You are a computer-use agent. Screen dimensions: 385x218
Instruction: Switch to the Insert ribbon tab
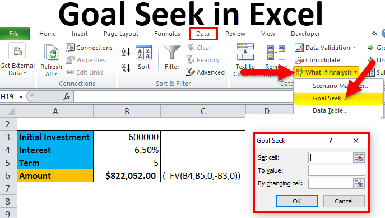(80, 34)
